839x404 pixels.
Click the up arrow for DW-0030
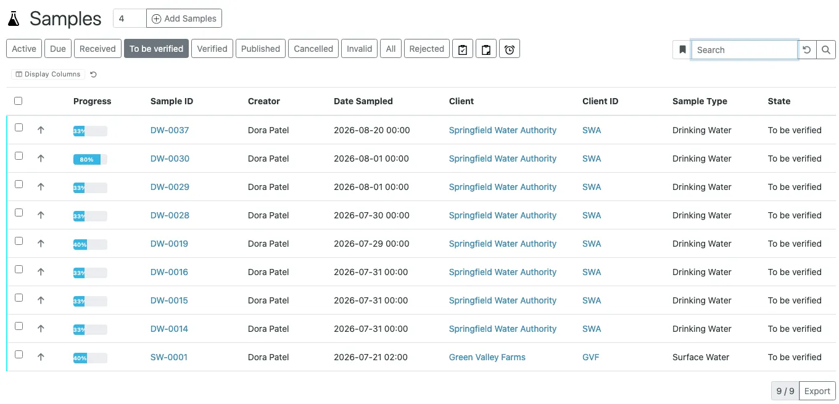[41, 159]
